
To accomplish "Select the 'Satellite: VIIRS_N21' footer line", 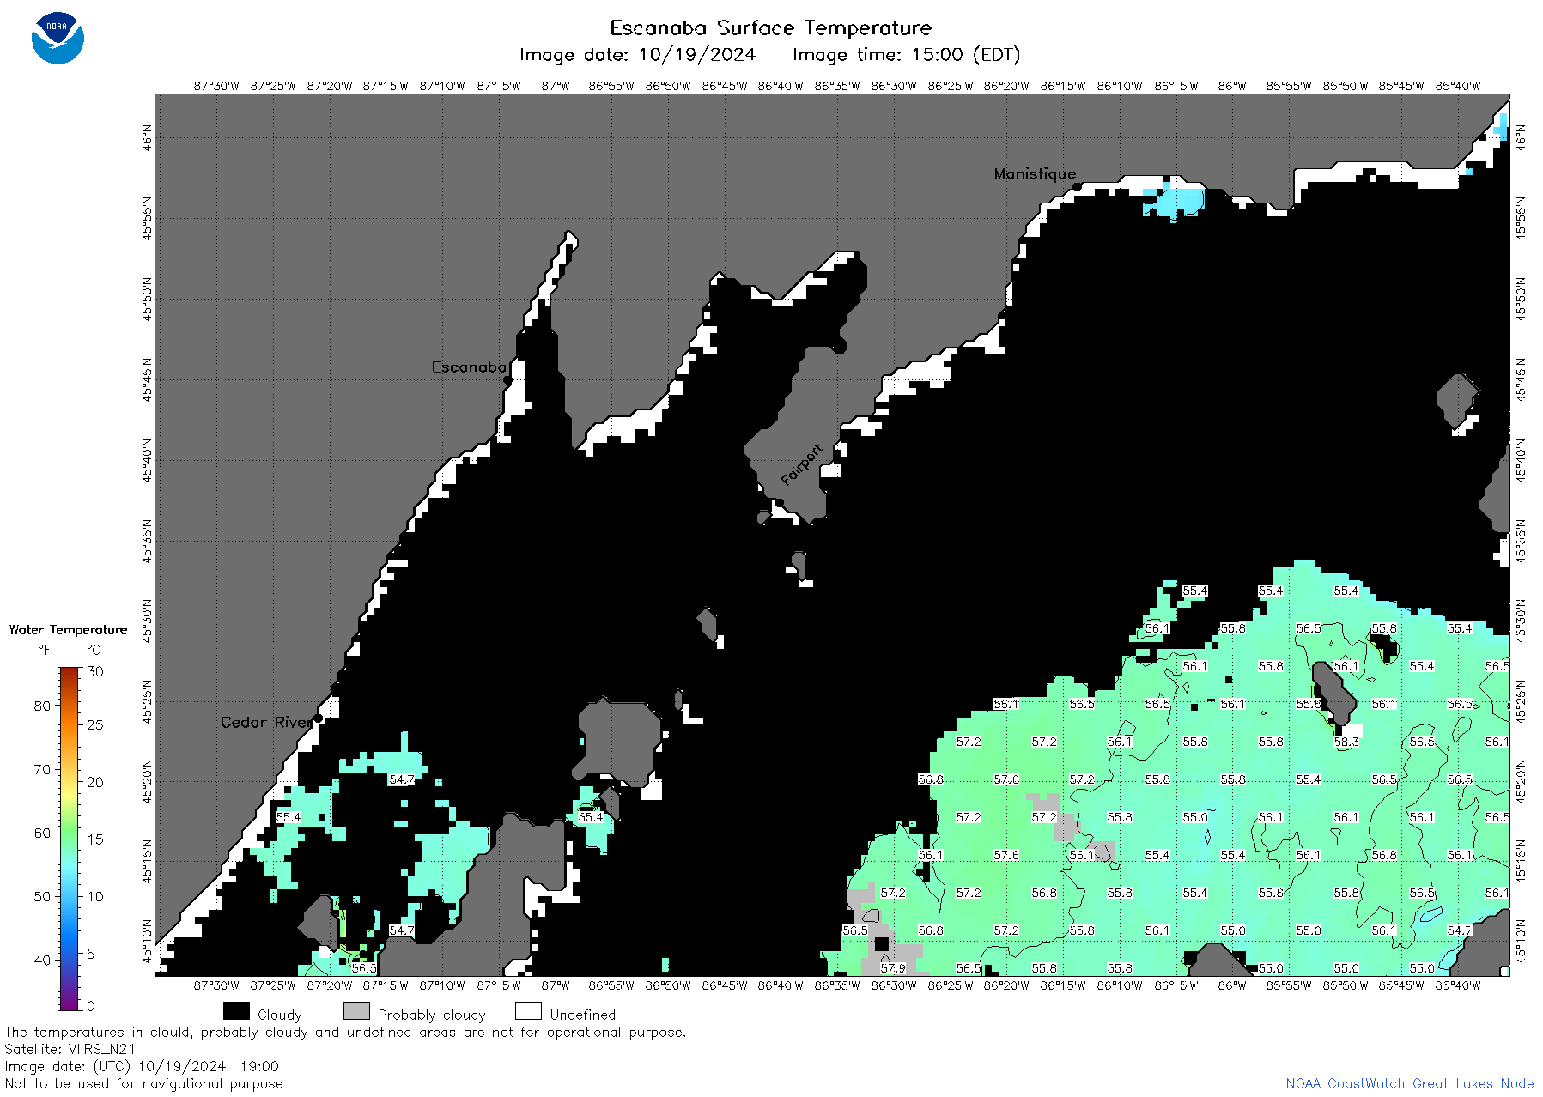I will (70, 1049).
